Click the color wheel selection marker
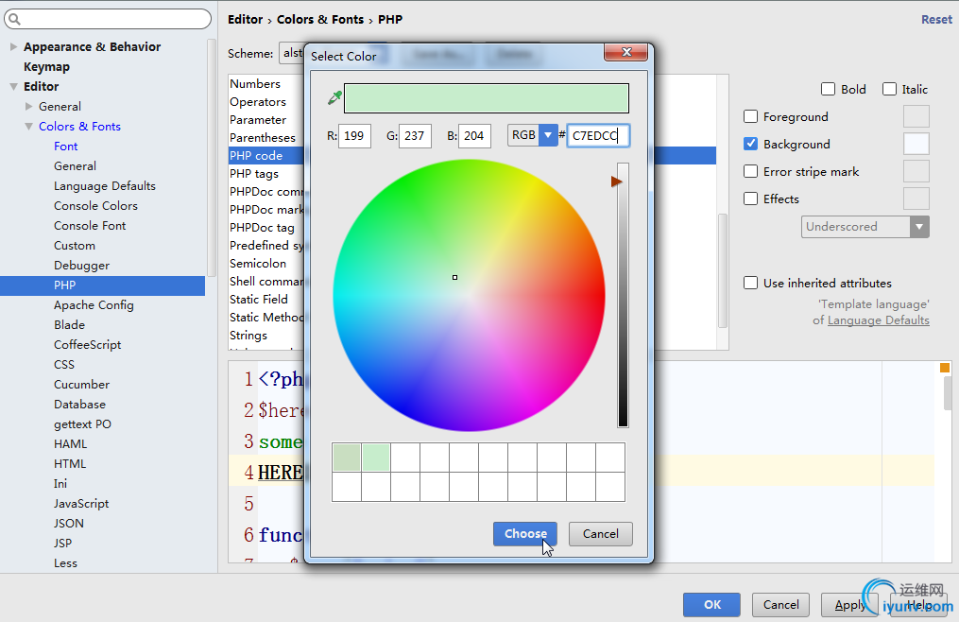Screen dimensions: 959x622 click(x=454, y=277)
